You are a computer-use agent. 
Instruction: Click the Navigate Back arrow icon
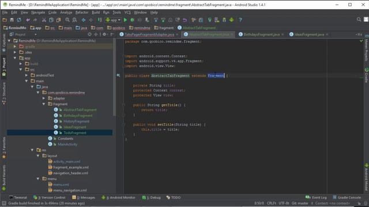coord(84,20)
